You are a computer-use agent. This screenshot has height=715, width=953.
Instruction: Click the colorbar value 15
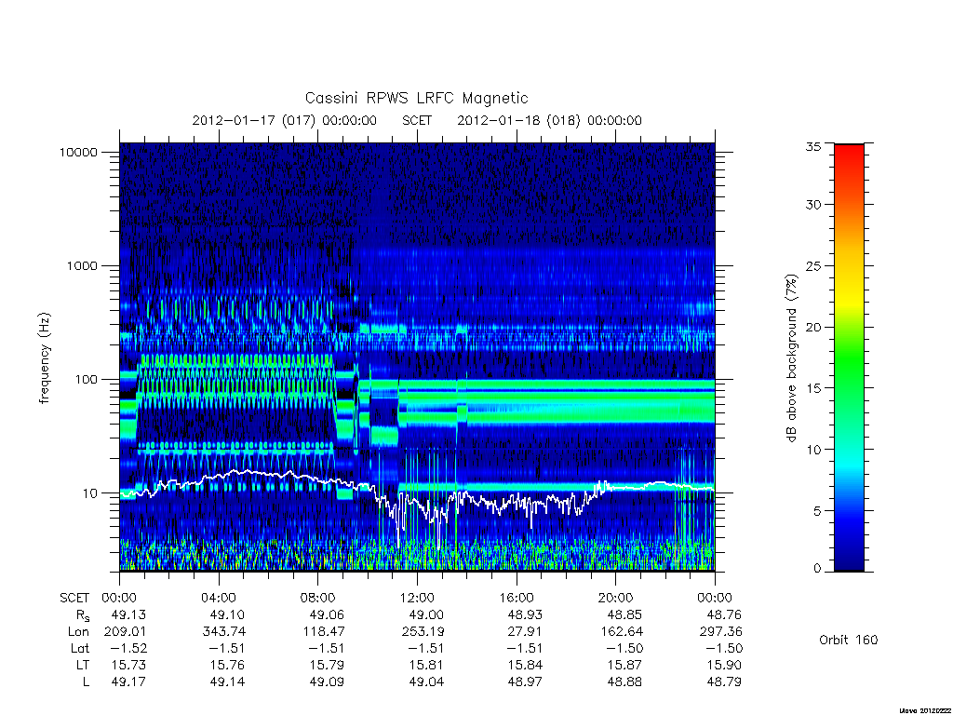click(812, 388)
